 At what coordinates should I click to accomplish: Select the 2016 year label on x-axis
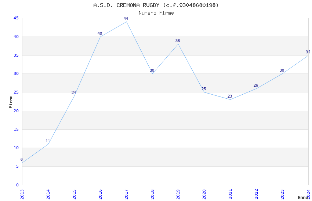(100, 194)
